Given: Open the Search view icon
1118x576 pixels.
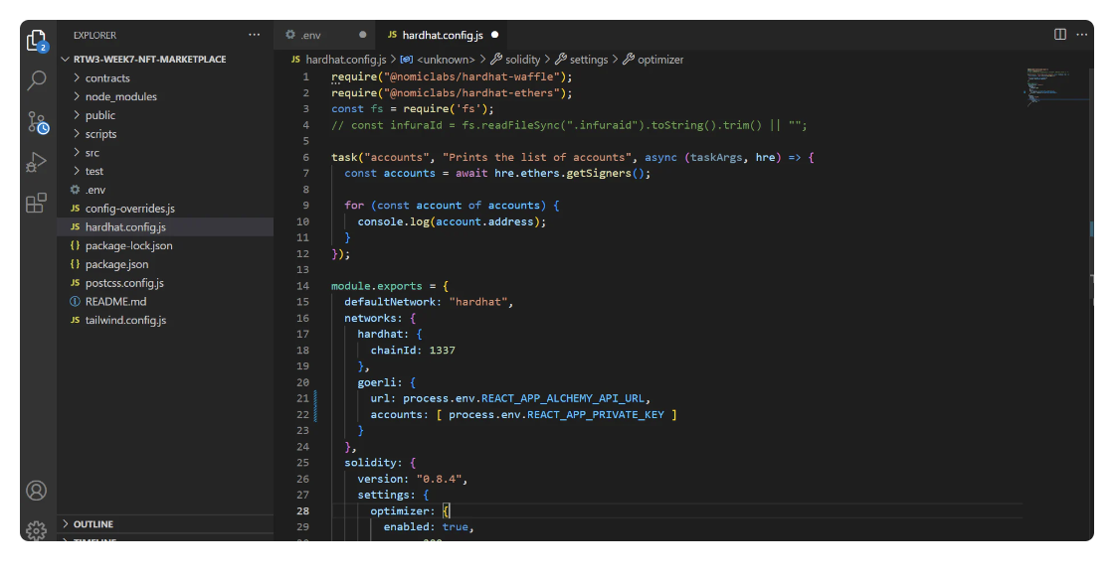Looking at the screenshot, I should tap(37, 80).
